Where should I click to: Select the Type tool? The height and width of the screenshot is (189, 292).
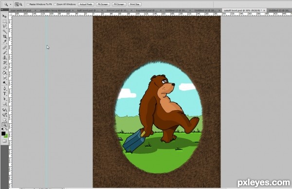pyautogui.click(x=4, y=94)
